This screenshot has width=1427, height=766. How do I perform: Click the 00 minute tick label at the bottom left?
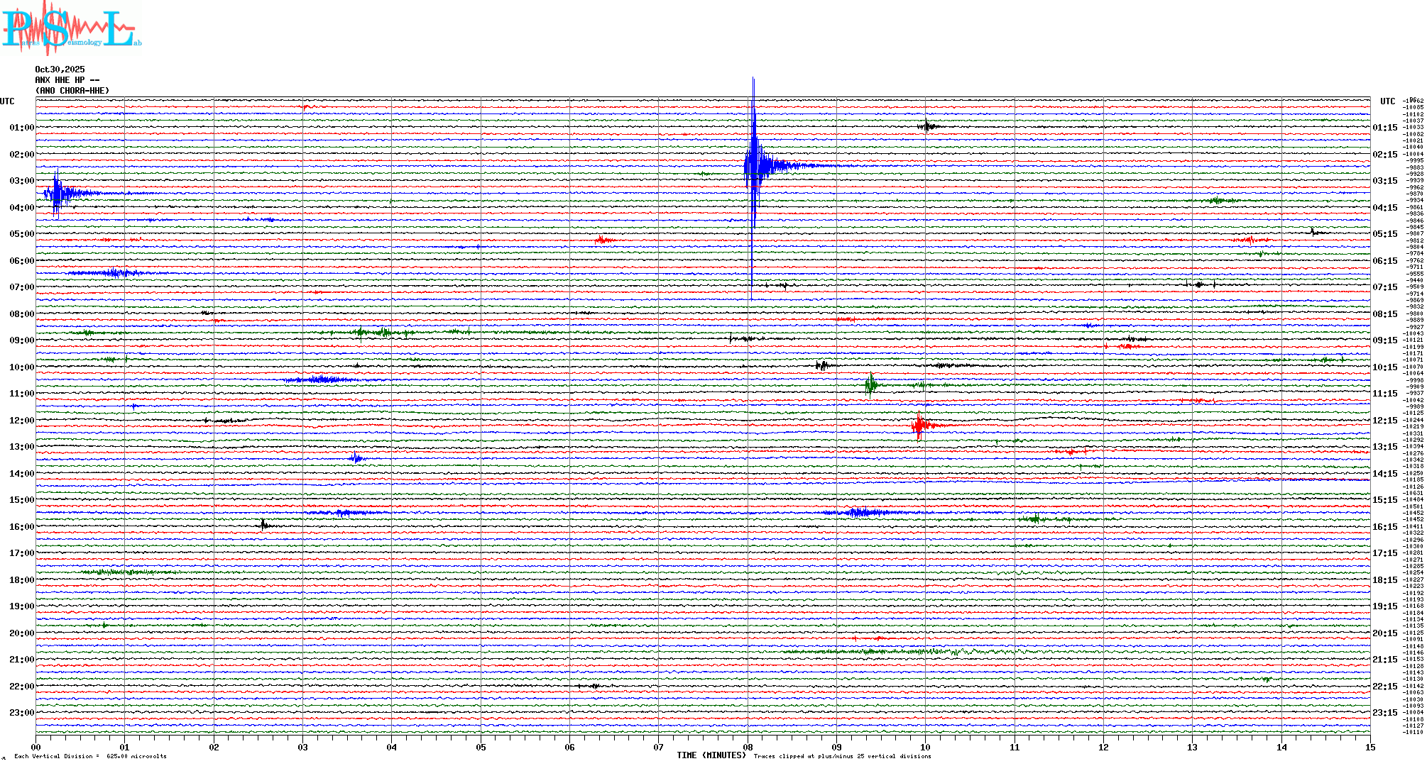point(36,747)
